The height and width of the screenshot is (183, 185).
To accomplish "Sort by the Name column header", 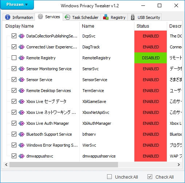I will click(x=107, y=26).
